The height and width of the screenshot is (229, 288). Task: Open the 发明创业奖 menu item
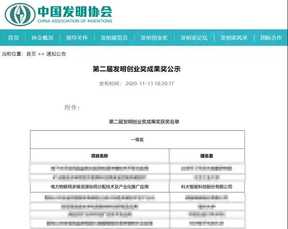[x=154, y=37]
